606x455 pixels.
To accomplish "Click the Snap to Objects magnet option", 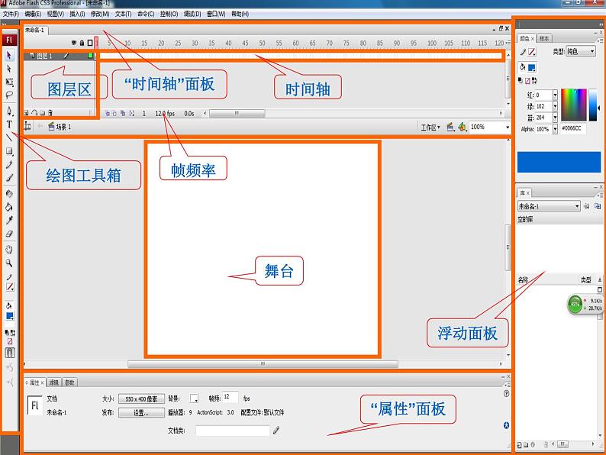I will (x=10, y=352).
